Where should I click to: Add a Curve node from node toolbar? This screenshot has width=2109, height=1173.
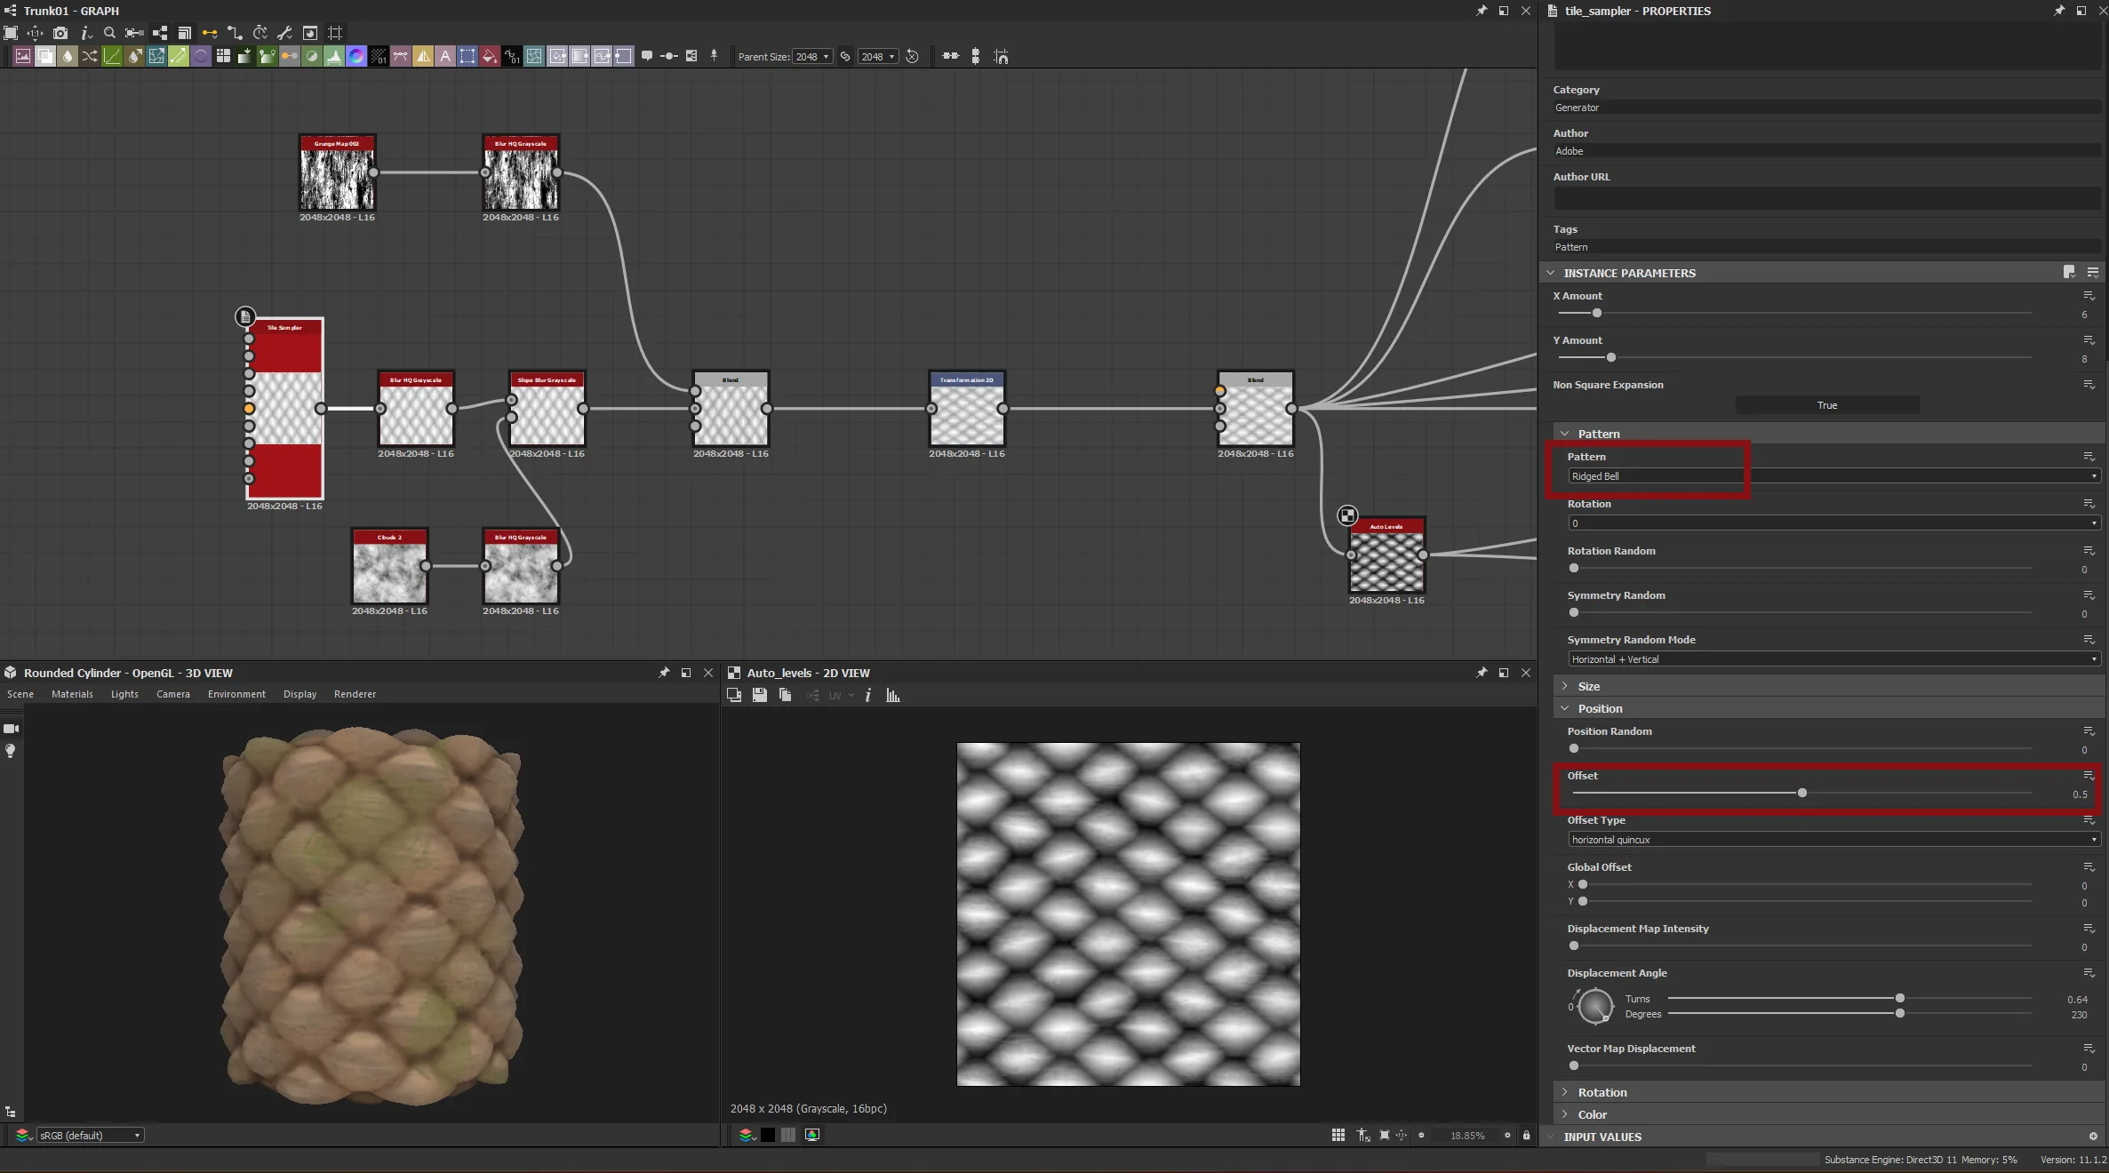(x=112, y=56)
